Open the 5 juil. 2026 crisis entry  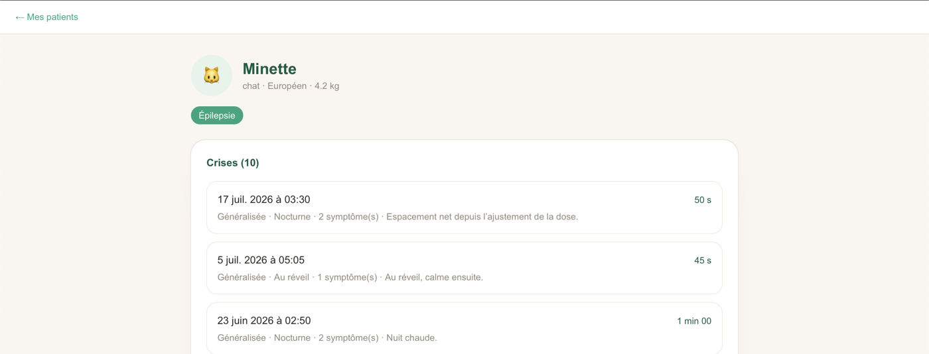click(x=464, y=268)
